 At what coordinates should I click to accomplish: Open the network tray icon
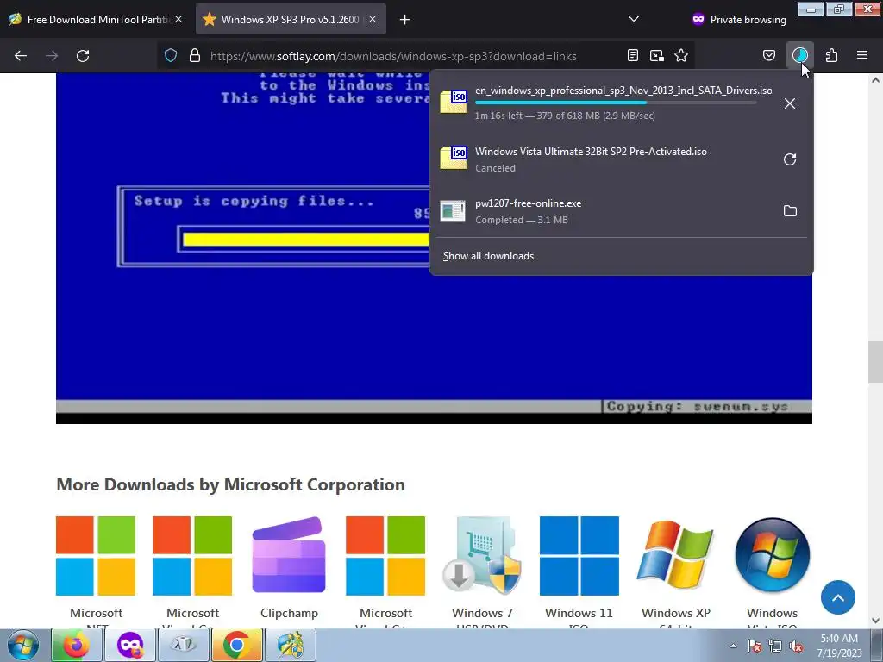point(775,646)
